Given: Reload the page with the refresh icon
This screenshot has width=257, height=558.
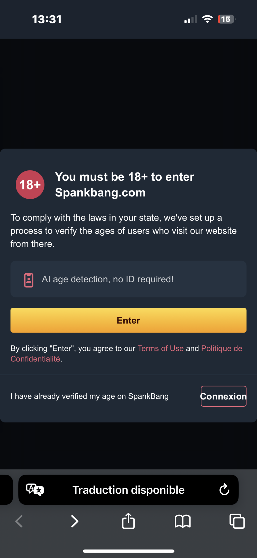Looking at the screenshot, I should (224, 490).
